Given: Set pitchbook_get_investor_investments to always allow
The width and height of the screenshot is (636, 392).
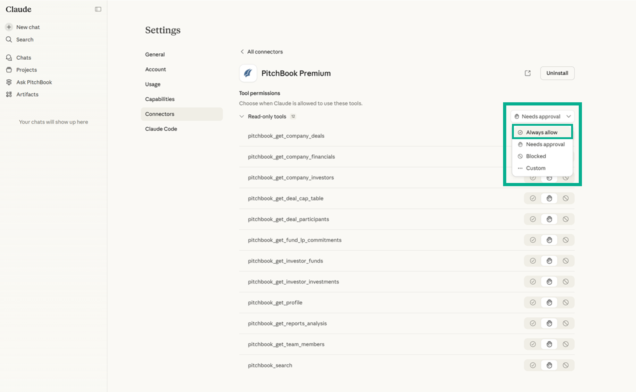Looking at the screenshot, I should point(533,281).
